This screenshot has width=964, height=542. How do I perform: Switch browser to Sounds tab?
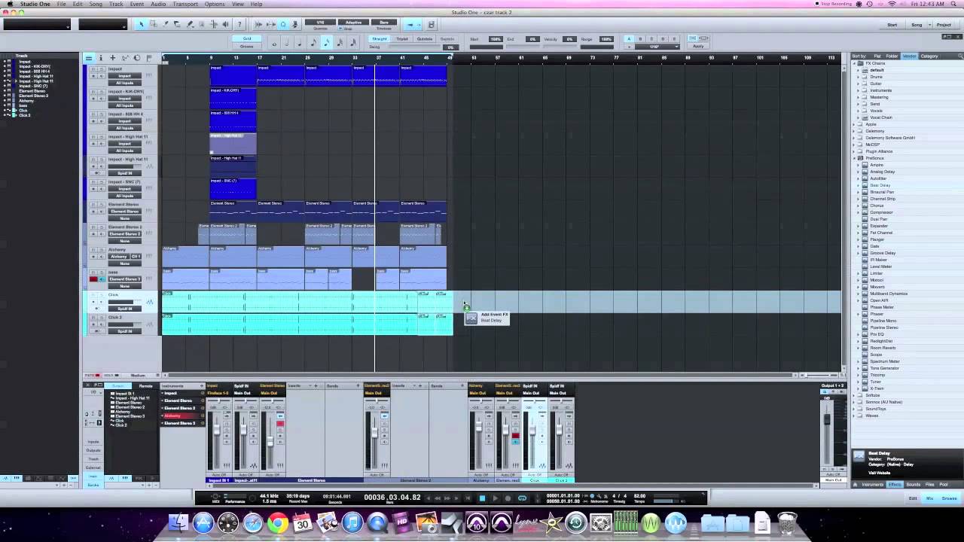pos(913,484)
